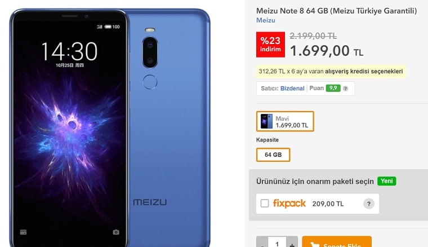Open alışveriş kredisi seçenekleri link

tap(364, 71)
